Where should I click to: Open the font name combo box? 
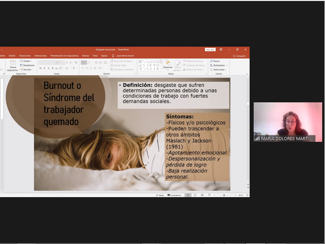click(47, 63)
